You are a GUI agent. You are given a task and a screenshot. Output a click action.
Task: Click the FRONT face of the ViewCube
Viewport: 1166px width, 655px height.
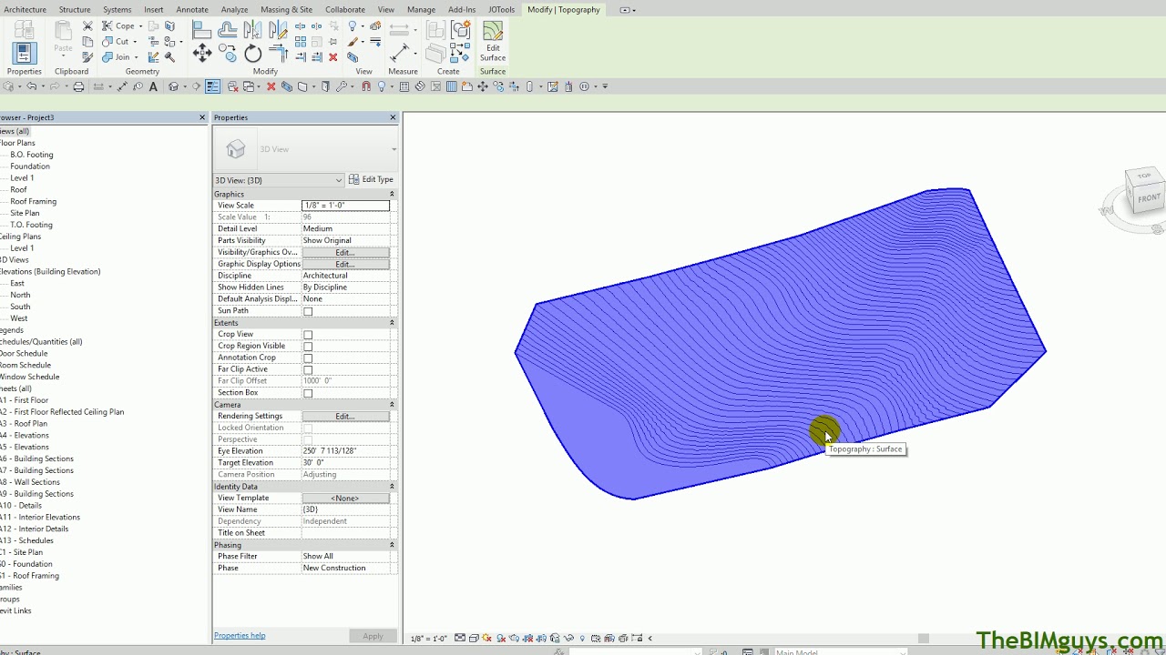coord(1149,197)
